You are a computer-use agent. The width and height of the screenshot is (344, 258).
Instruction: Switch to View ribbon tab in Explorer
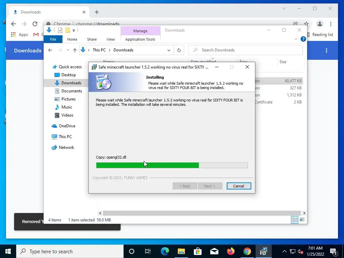pos(111,39)
